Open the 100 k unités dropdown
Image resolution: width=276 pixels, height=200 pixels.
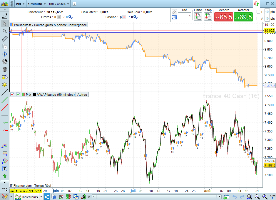[x=59, y=4]
